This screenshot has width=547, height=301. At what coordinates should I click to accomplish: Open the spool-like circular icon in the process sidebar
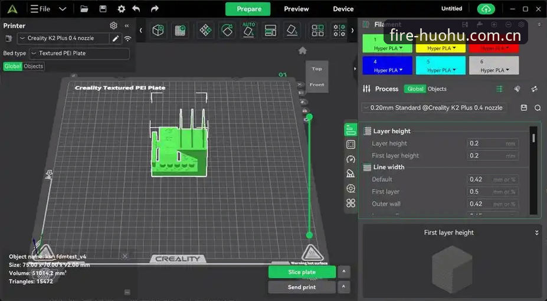point(351,188)
